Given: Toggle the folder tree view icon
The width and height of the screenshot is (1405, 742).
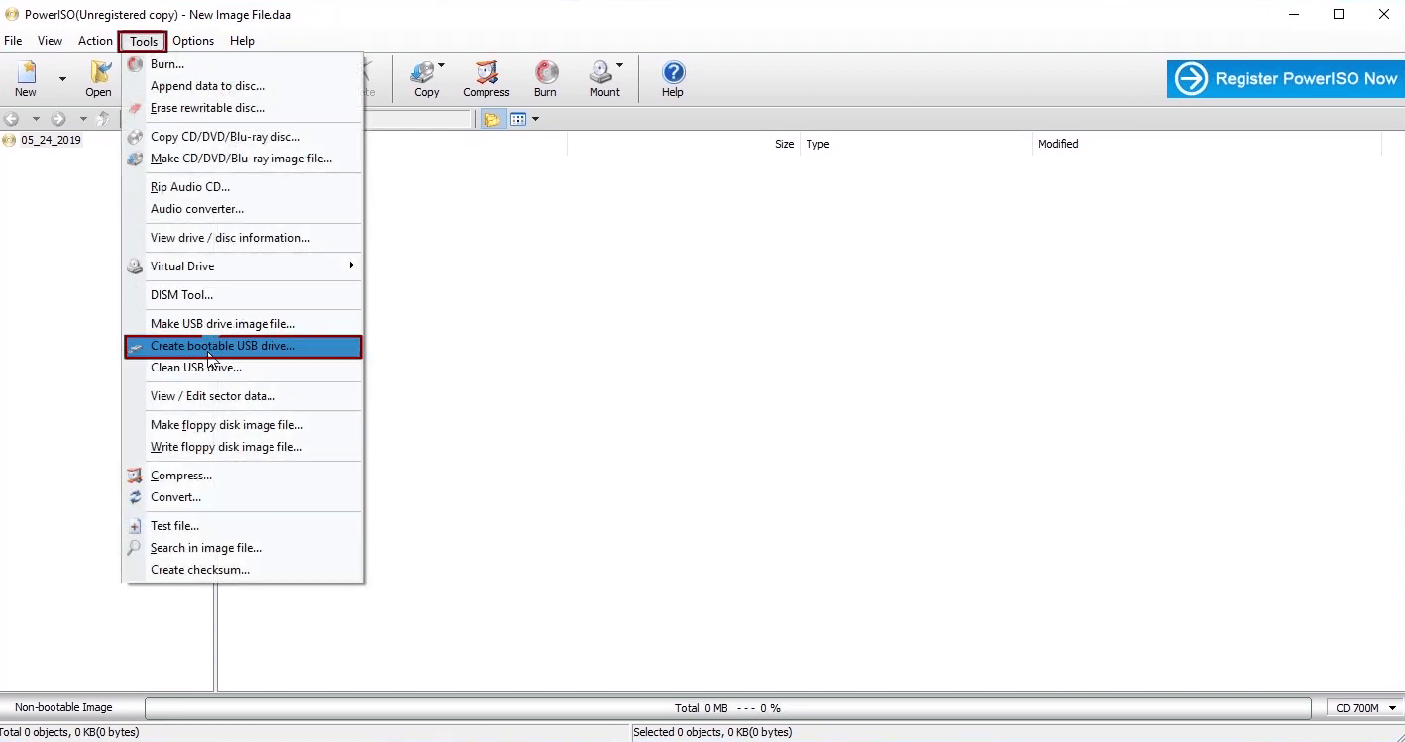Looking at the screenshot, I should pos(491,119).
